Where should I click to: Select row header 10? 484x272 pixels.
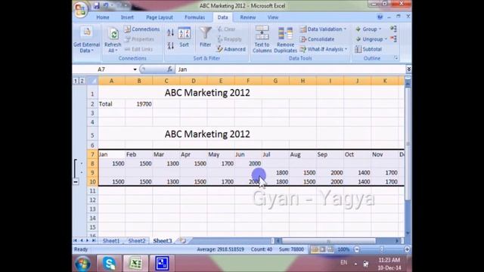[x=92, y=181]
